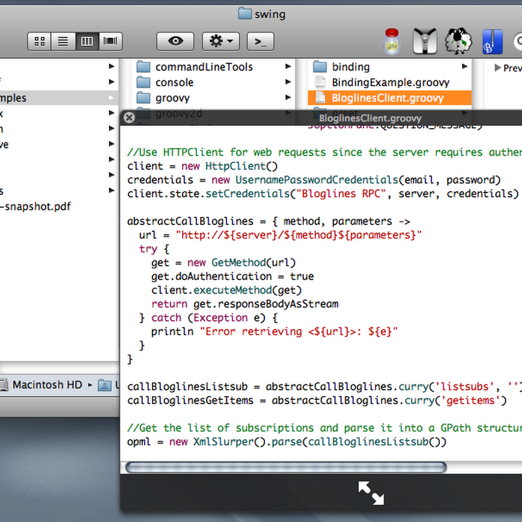Viewport: 522px width, 522px height.
Task: Select the groovy2d folder behind preview
Action: click(179, 114)
